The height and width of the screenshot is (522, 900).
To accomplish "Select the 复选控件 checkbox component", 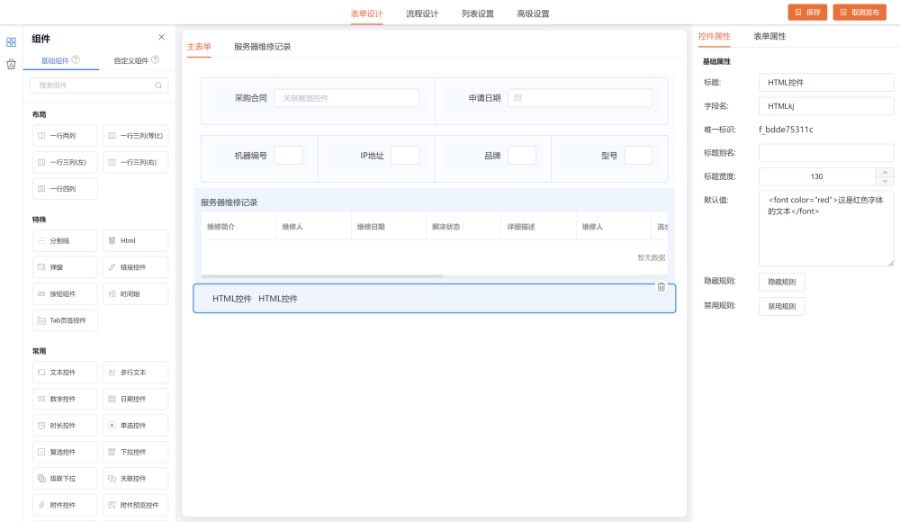I will pyautogui.click(x=66, y=452).
